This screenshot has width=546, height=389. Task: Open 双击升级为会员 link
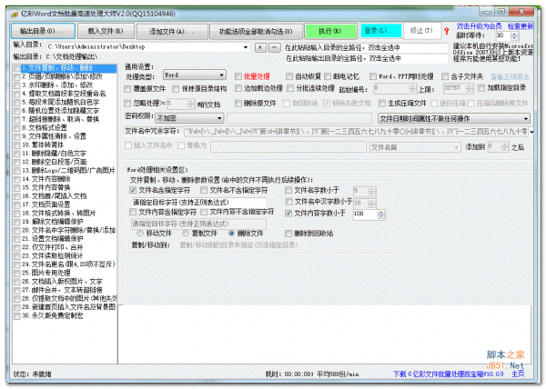tap(479, 26)
